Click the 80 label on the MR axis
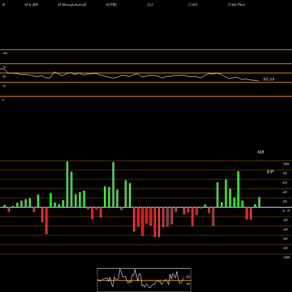Image resolution: width=292 pixels, height=292 pixels. (285, 173)
